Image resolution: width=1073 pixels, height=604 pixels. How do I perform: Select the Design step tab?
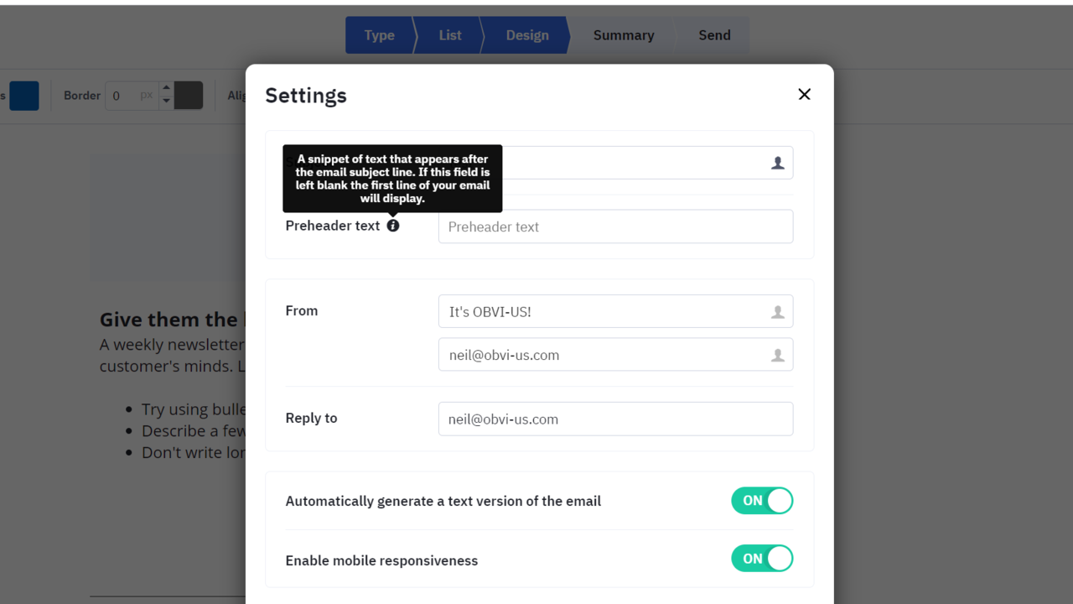click(x=527, y=35)
